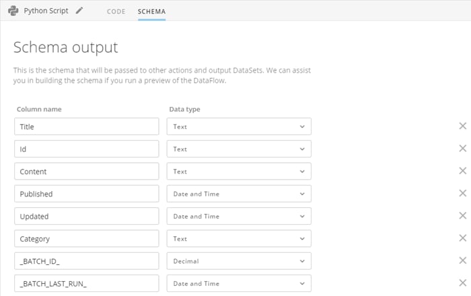The height and width of the screenshot is (296, 471).
Task: Open data type dropdown for Id
Action: (239, 149)
